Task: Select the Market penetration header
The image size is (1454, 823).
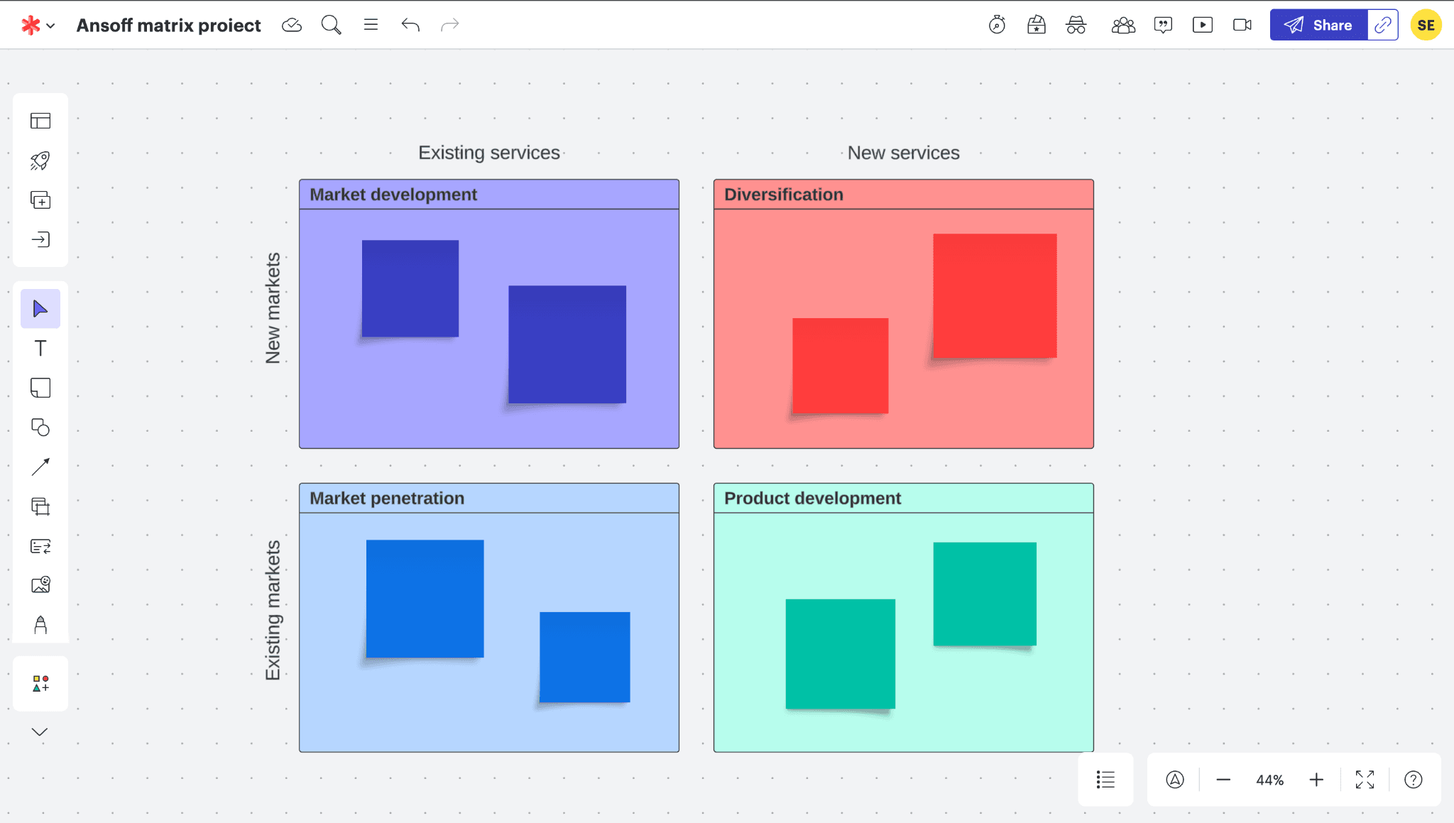Action: [489, 498]
